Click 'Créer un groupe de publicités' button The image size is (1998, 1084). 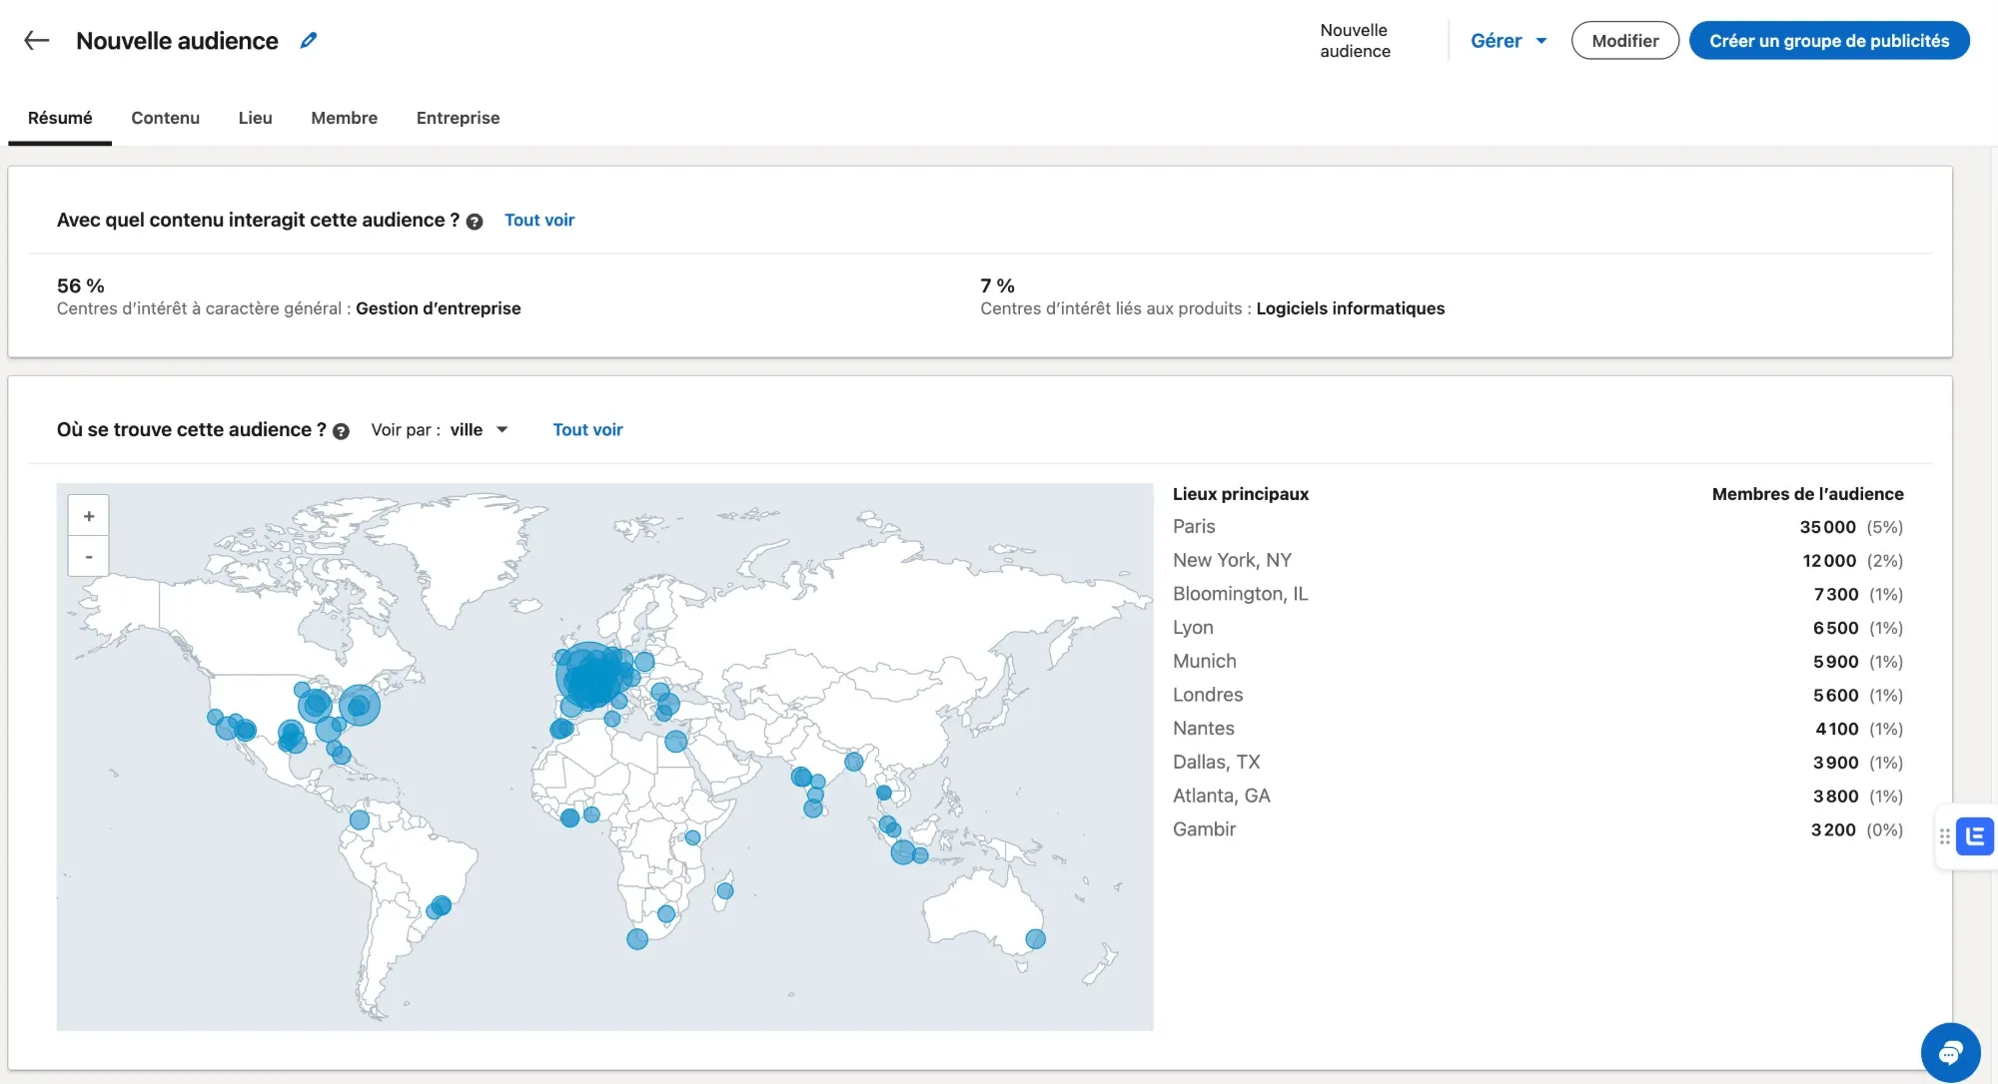pos(1829,41)
